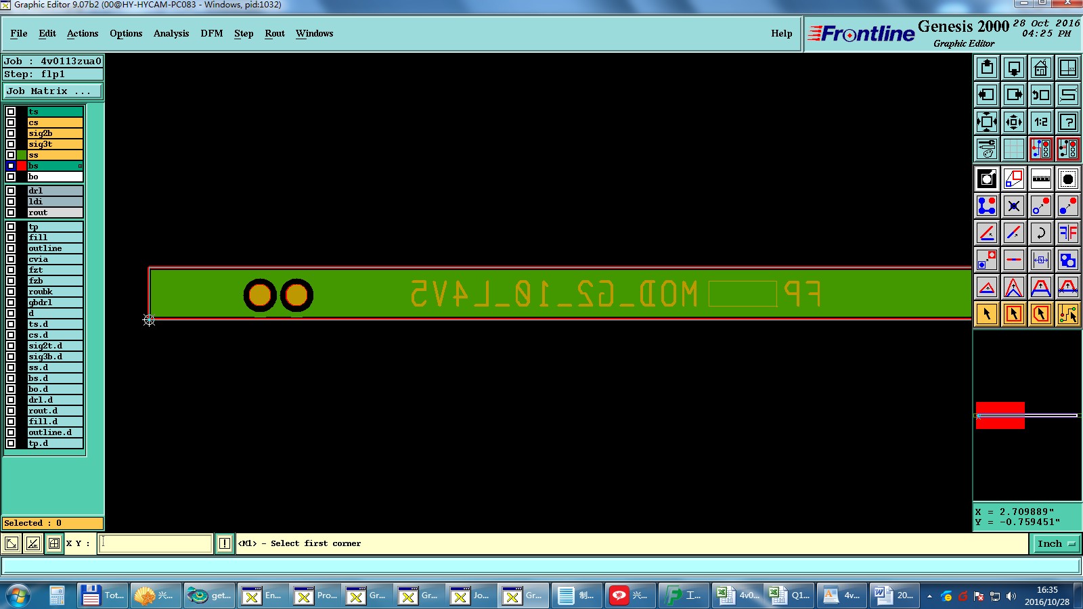This screenshot has height=609, width=1083.
Task: Click the Home view icon
Action: point(1041,68)
